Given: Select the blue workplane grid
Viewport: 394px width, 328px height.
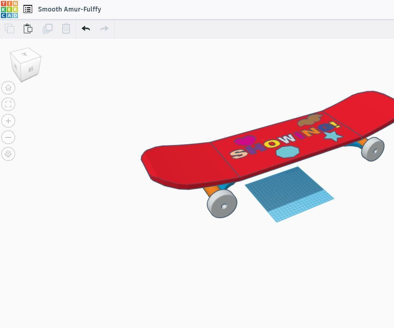Looking at the screenshot, I should [x=289, y=195].
